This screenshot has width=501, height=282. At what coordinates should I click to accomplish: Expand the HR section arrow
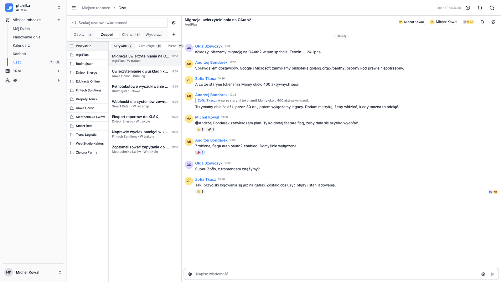point(59,81)
